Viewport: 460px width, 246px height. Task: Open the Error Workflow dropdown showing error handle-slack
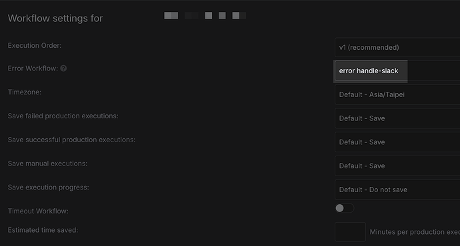coord(397,71)
